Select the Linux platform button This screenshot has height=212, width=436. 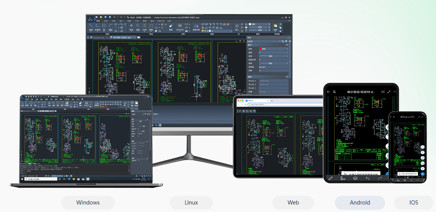pyautogui.click(x=191, y=203)
